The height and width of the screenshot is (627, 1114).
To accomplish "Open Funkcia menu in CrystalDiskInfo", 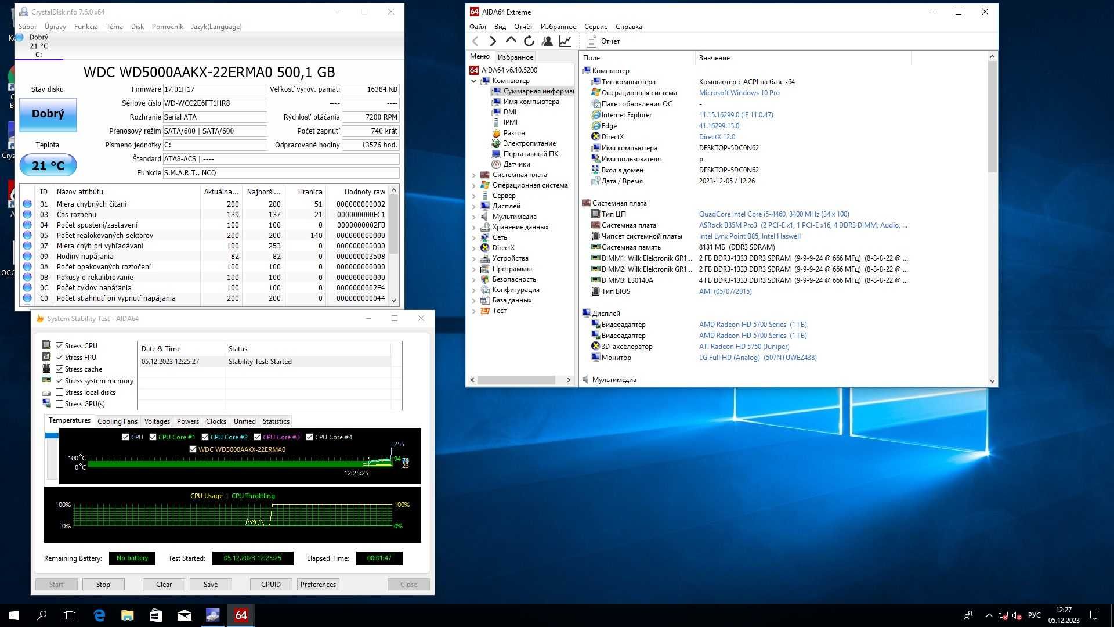I will pyautogui.click(x=86, y=27).
